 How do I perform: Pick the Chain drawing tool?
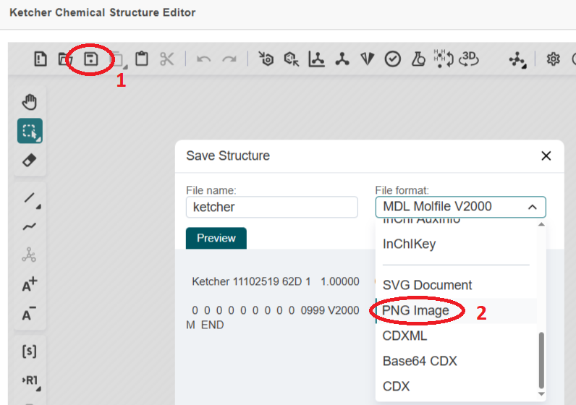[30, 226]
